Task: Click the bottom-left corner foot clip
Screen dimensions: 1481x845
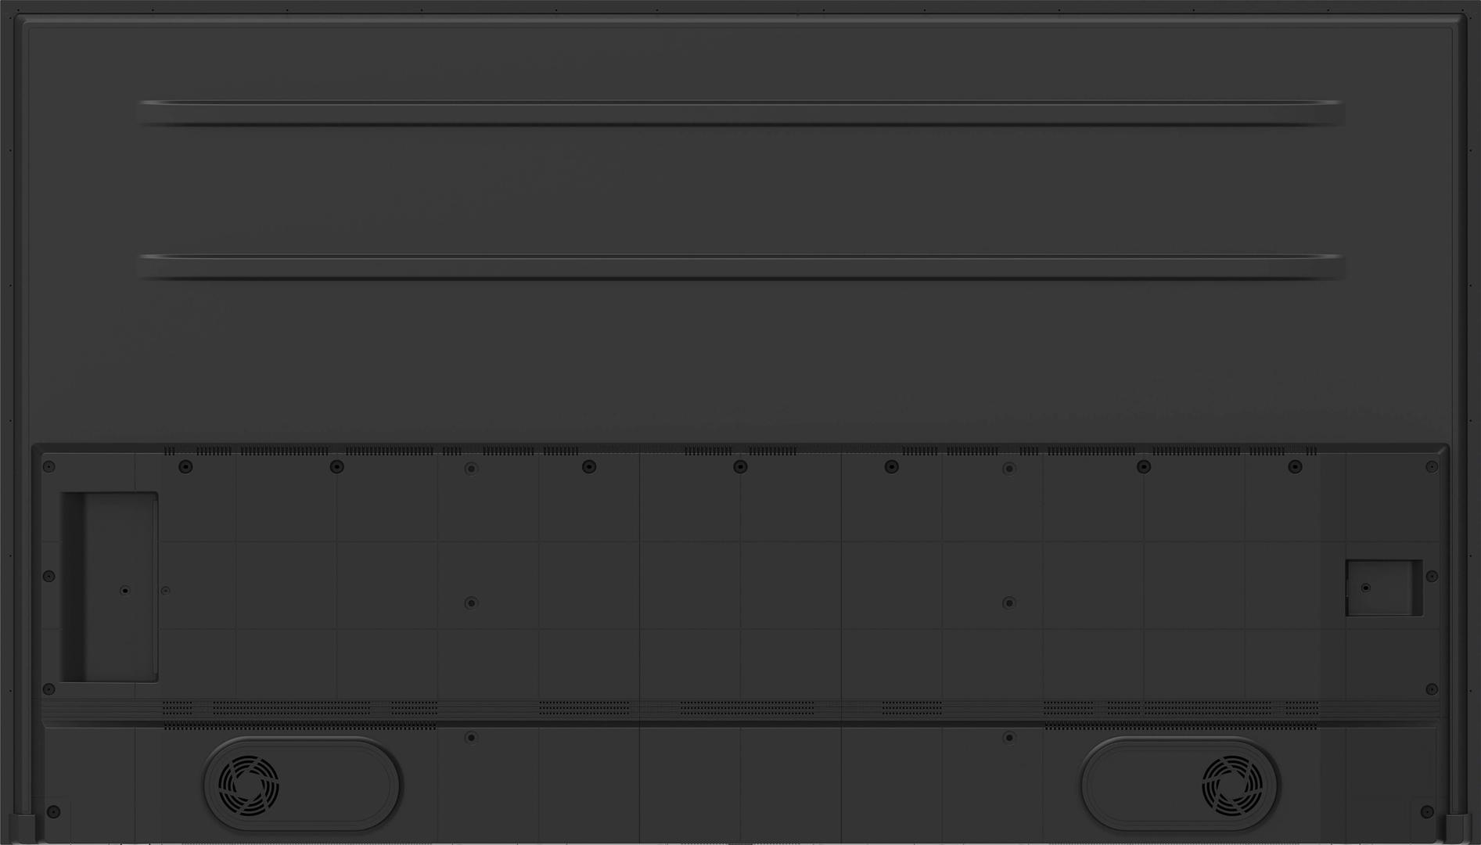Action: (x=26, y=828)
